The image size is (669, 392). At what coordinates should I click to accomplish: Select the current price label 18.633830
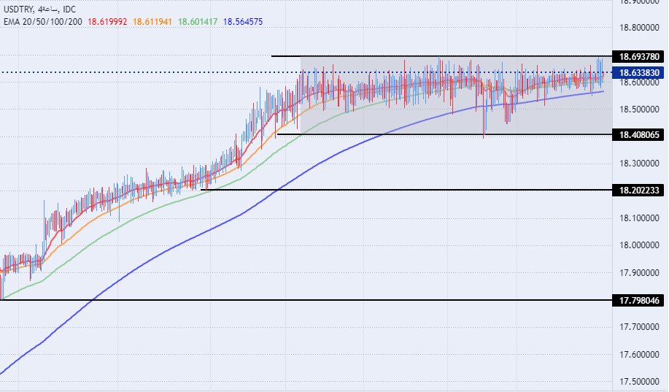[638, 72]
